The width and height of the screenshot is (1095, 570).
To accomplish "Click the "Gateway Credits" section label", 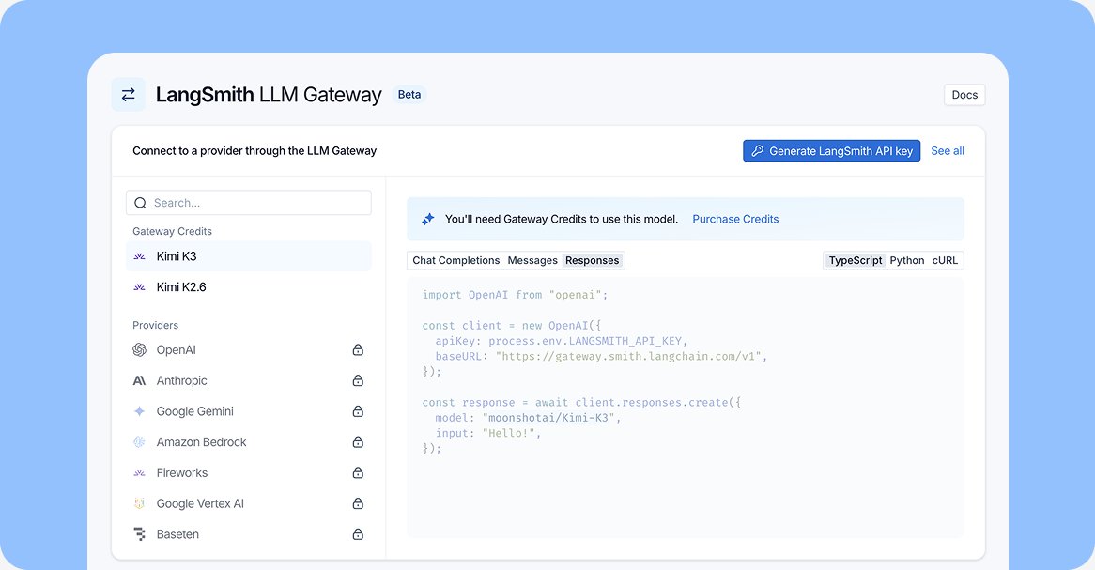I will [x=172, y=231].
